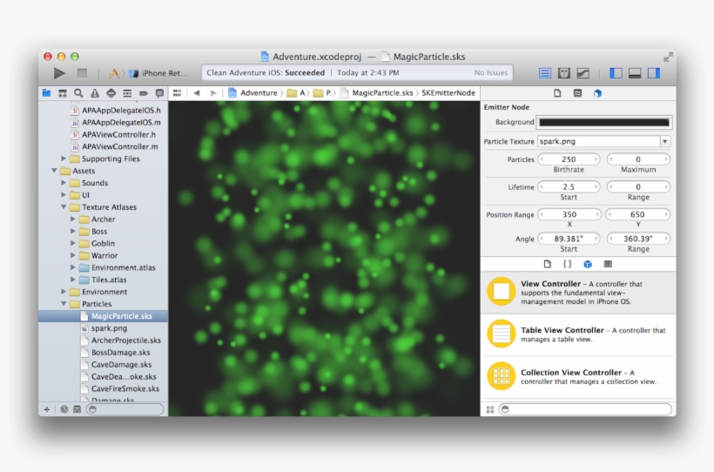
Task: Select Collection View Controller in the library
Action: [578, 377]
